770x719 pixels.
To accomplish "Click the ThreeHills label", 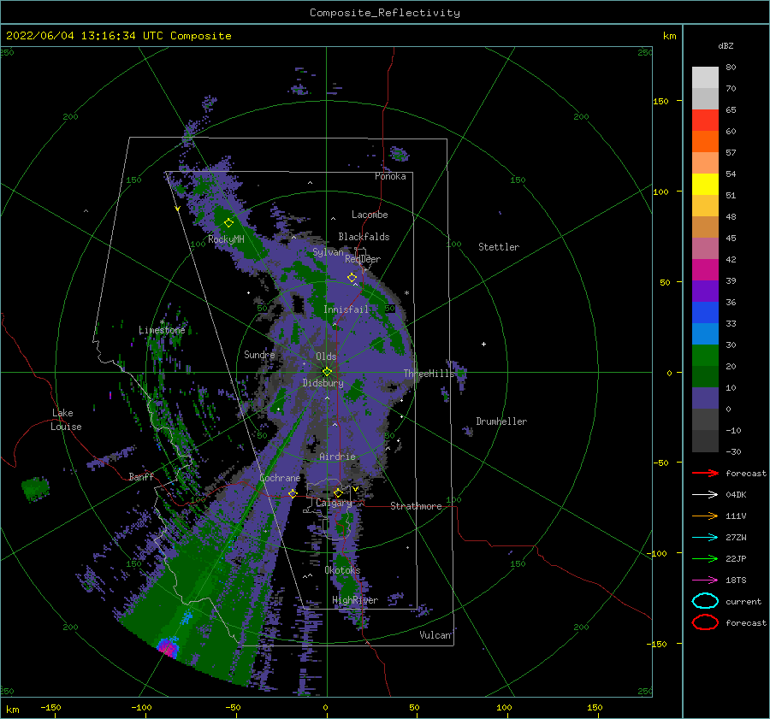I will (429, 374).
